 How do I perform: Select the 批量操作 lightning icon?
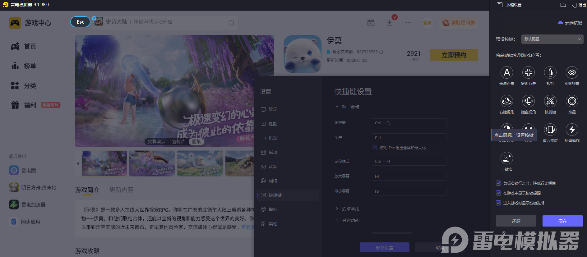572,130
